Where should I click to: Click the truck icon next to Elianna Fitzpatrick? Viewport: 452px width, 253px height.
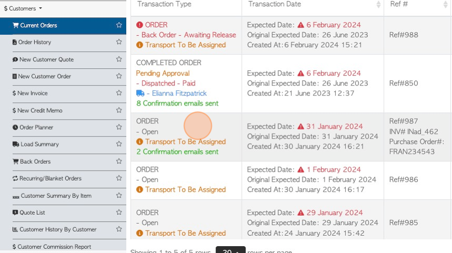click(x=140, y=93)
